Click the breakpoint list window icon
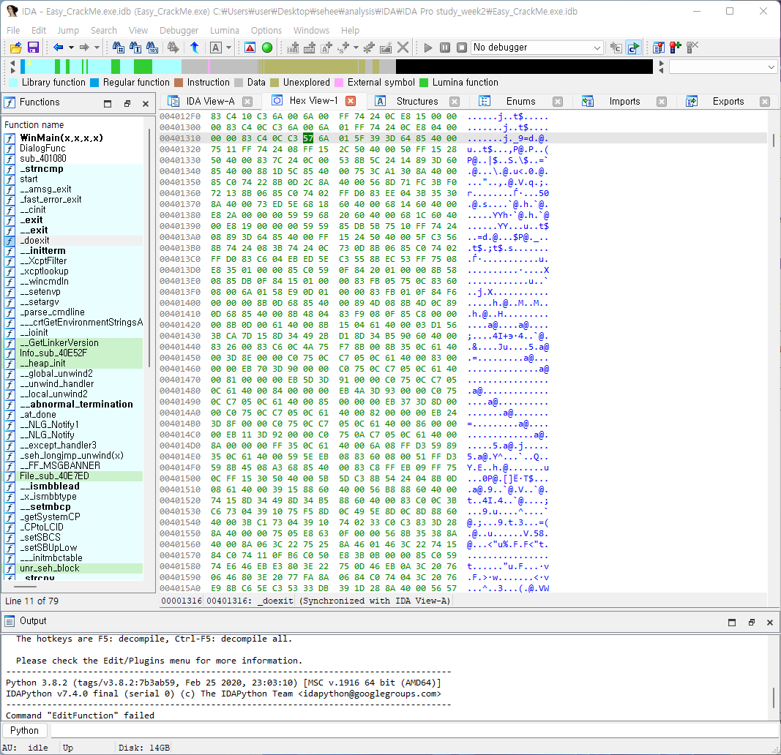781x755 pixels. (x=659, y=48)
